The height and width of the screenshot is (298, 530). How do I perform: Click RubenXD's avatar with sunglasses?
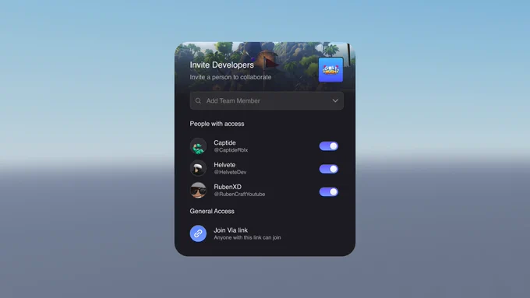[x=198, y=190]
